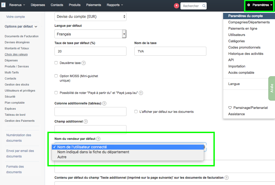Select Utilisateurs in the Paramètres menu
The image size is (275, 185).
coord(237,35)
